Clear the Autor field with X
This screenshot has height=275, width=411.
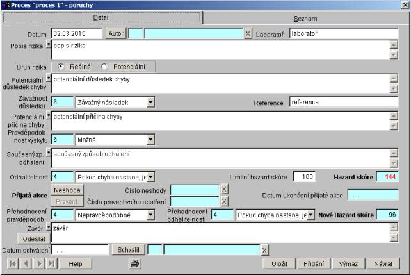248,33
